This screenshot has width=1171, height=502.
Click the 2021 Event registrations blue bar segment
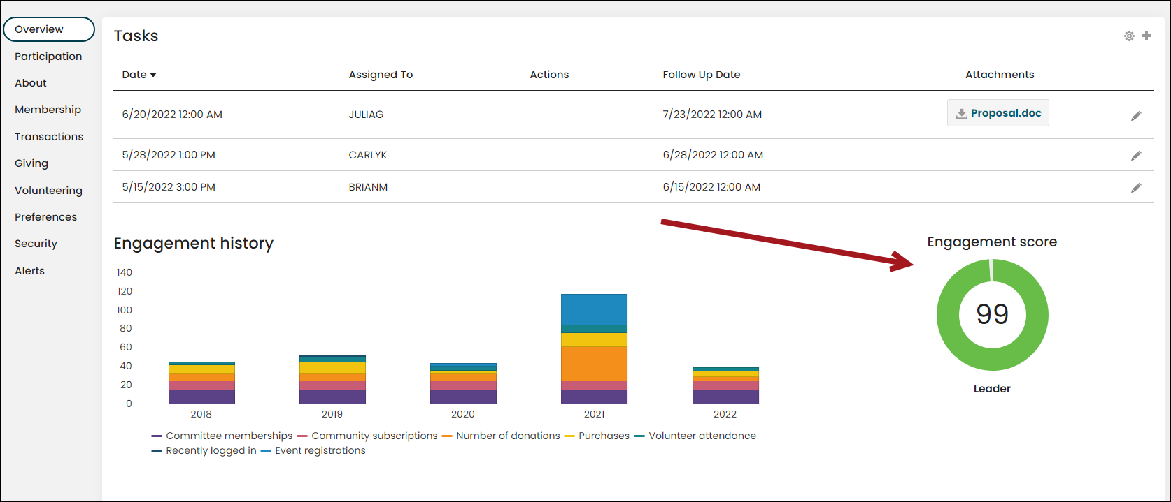pyautogui.click(x=594, y=309)
